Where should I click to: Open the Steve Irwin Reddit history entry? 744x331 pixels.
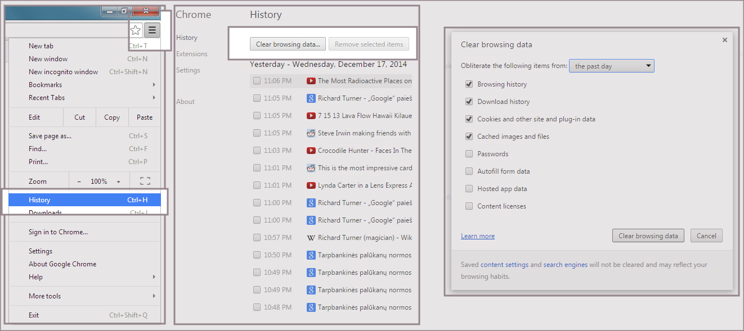[x=364, y=133]
